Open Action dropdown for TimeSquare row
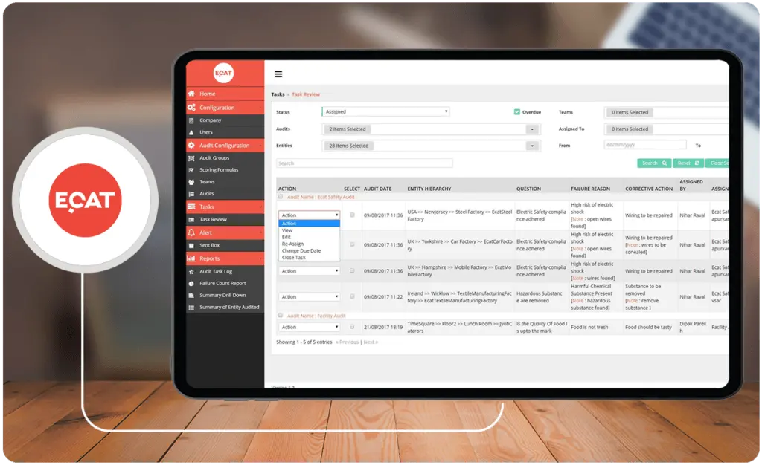The height and width of the screenshot is (465, 762). tap(309, 327)
